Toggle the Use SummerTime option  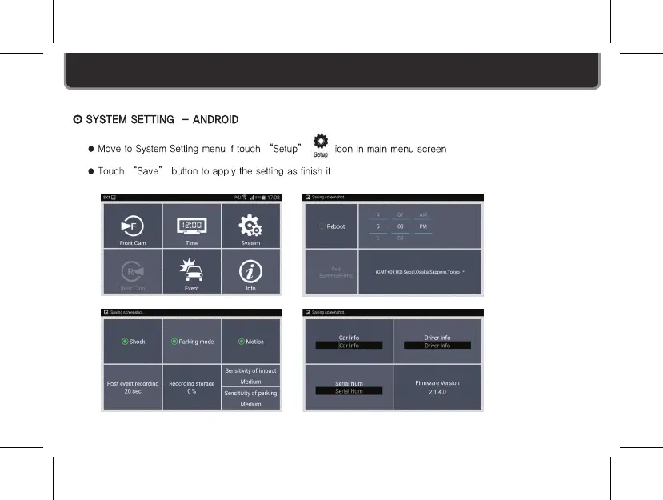tap(332, 272)
